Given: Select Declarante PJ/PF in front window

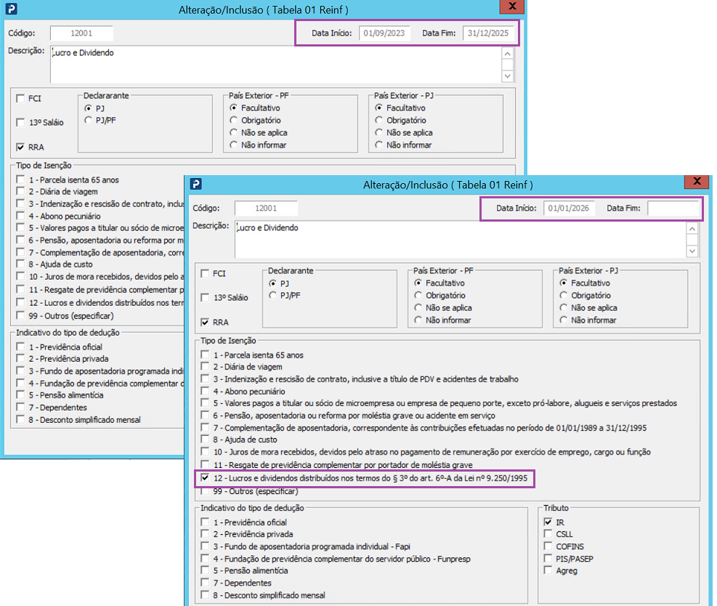Looking at the screenshot, I should pos(273,296).
